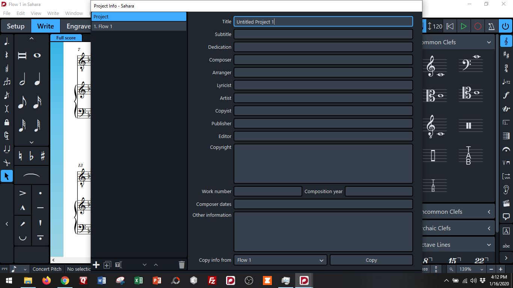Image resolution: width=513 pixels, height=288 pixels.
Task: Collapse the left notes panel
Action: coord(7,224)
